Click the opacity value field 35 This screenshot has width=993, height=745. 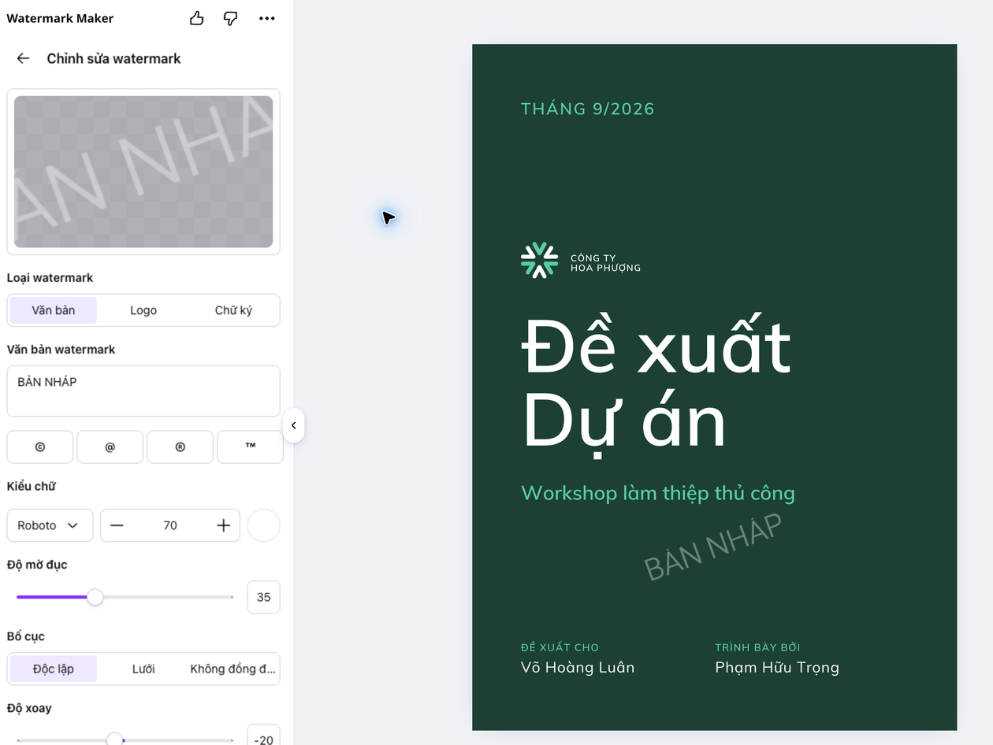point(263,597)
